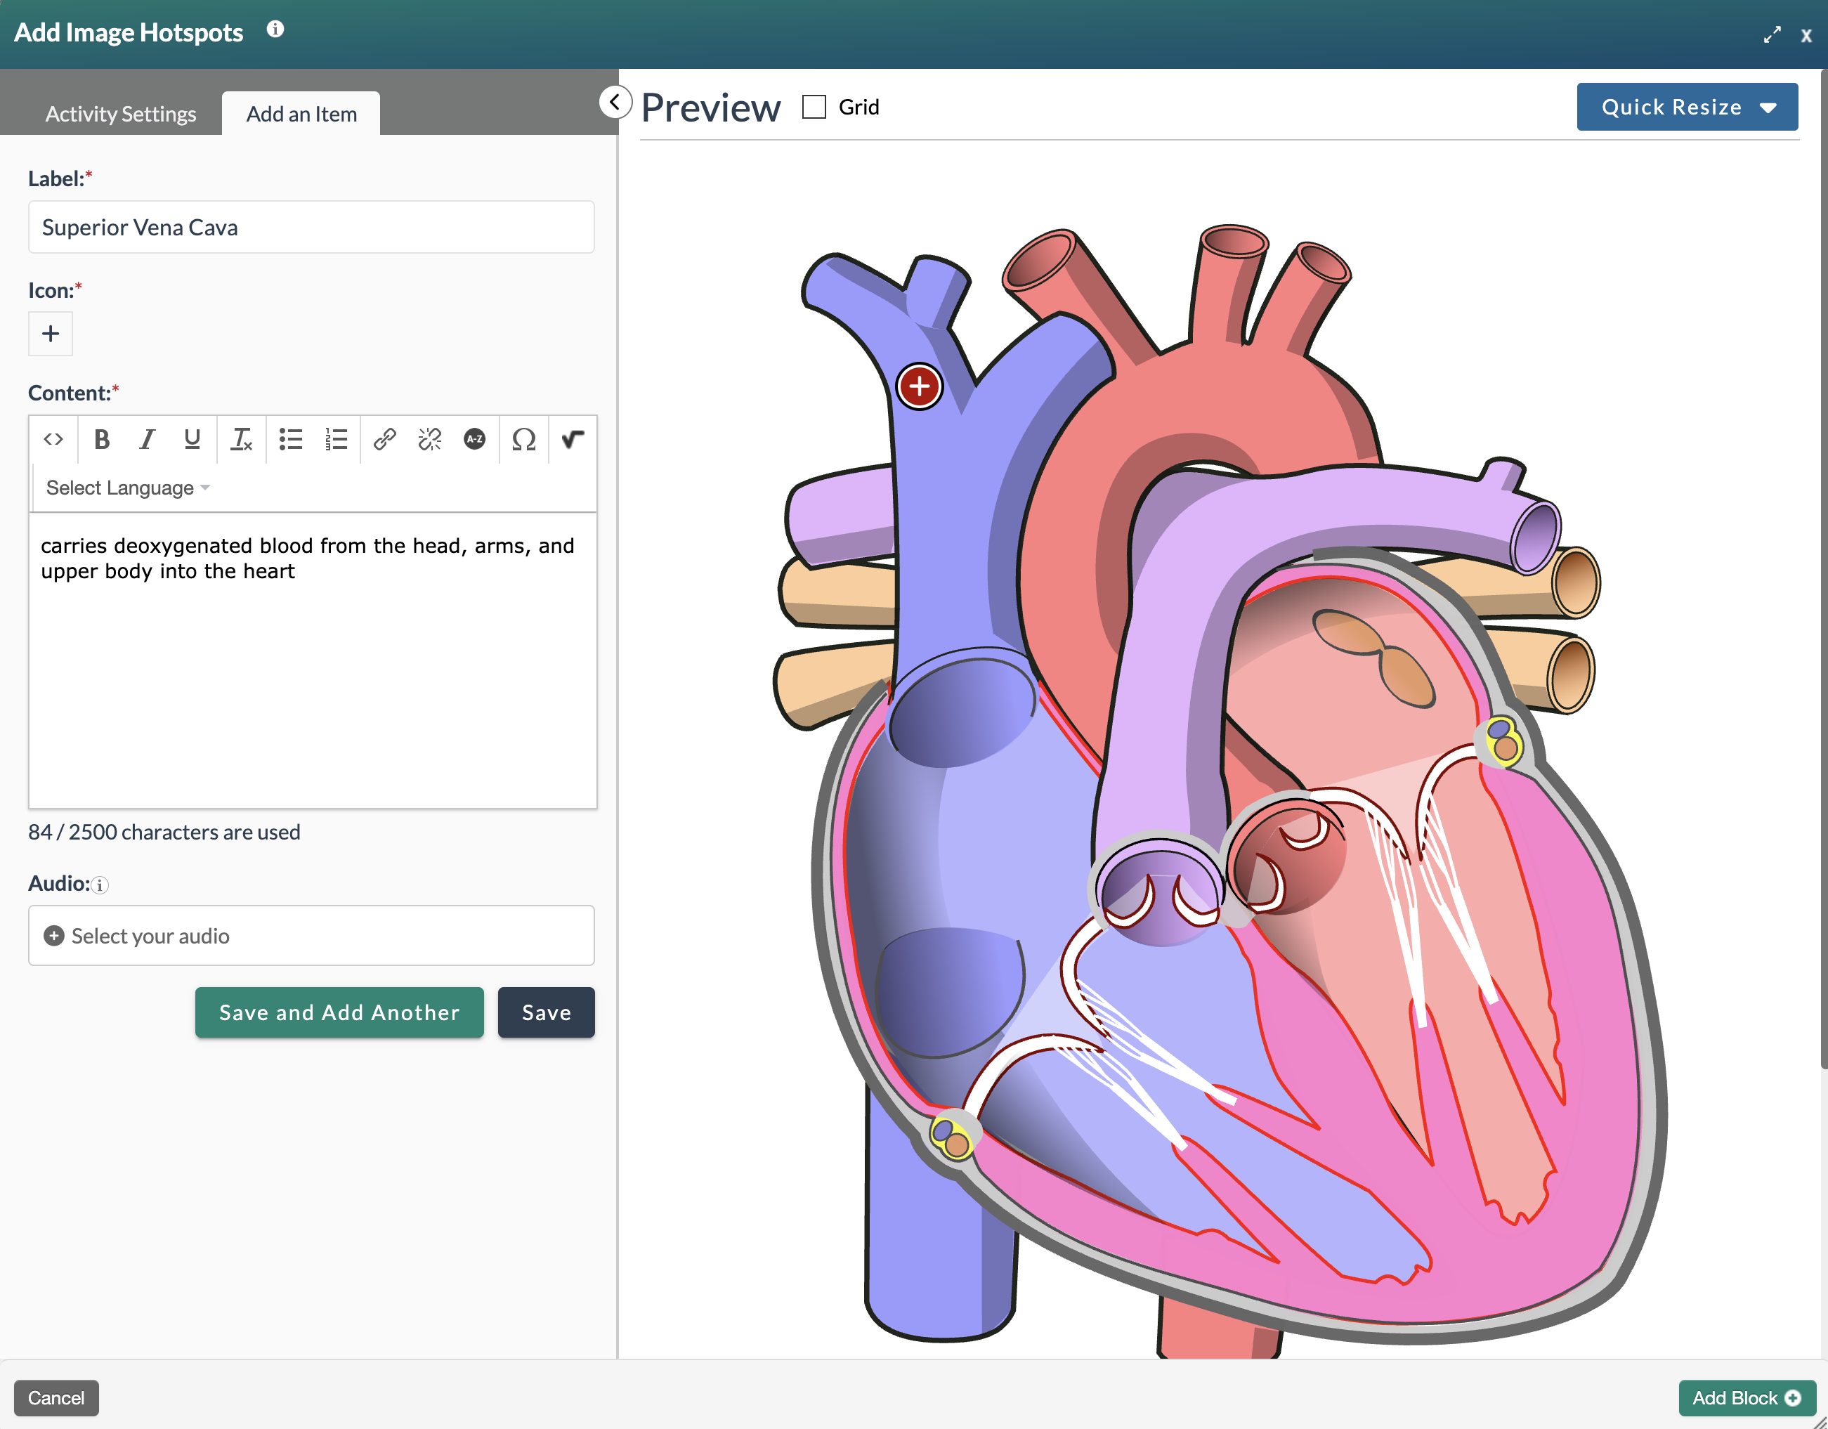Insert a bulleted list
The height and width of the screenshot is (1429, 1828).
tap(290, 438)
